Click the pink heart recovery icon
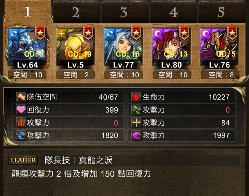The image size is (249, 196). tap(21, 110)
